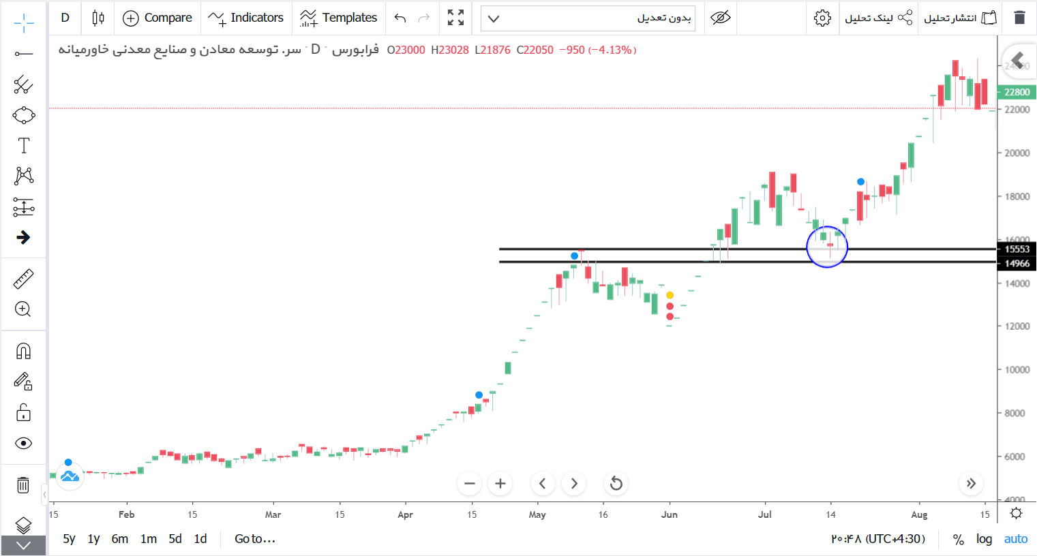1037x556 pixels.
Task: Open the Indicators dialog
Action: click(x=246, y=18)
